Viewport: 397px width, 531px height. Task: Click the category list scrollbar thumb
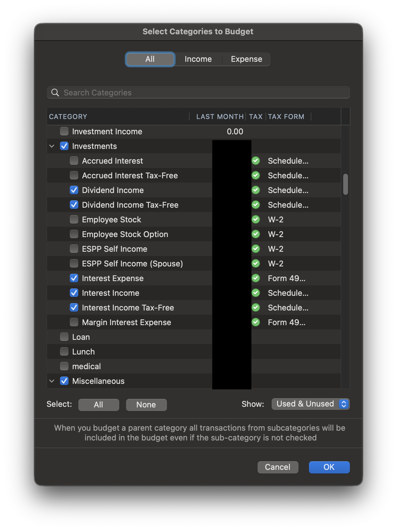346,184
